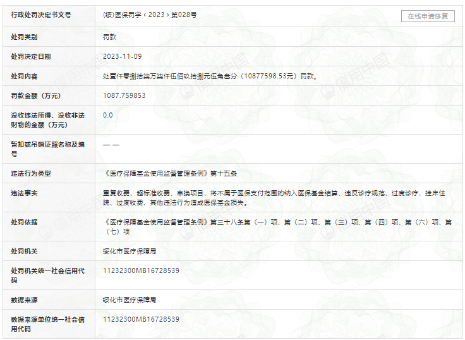The width and height of the screenshot is (465, 340).
Task: Click 绥化市医疗保障局 in the 处罚机关 row
Action: (130, 251)
